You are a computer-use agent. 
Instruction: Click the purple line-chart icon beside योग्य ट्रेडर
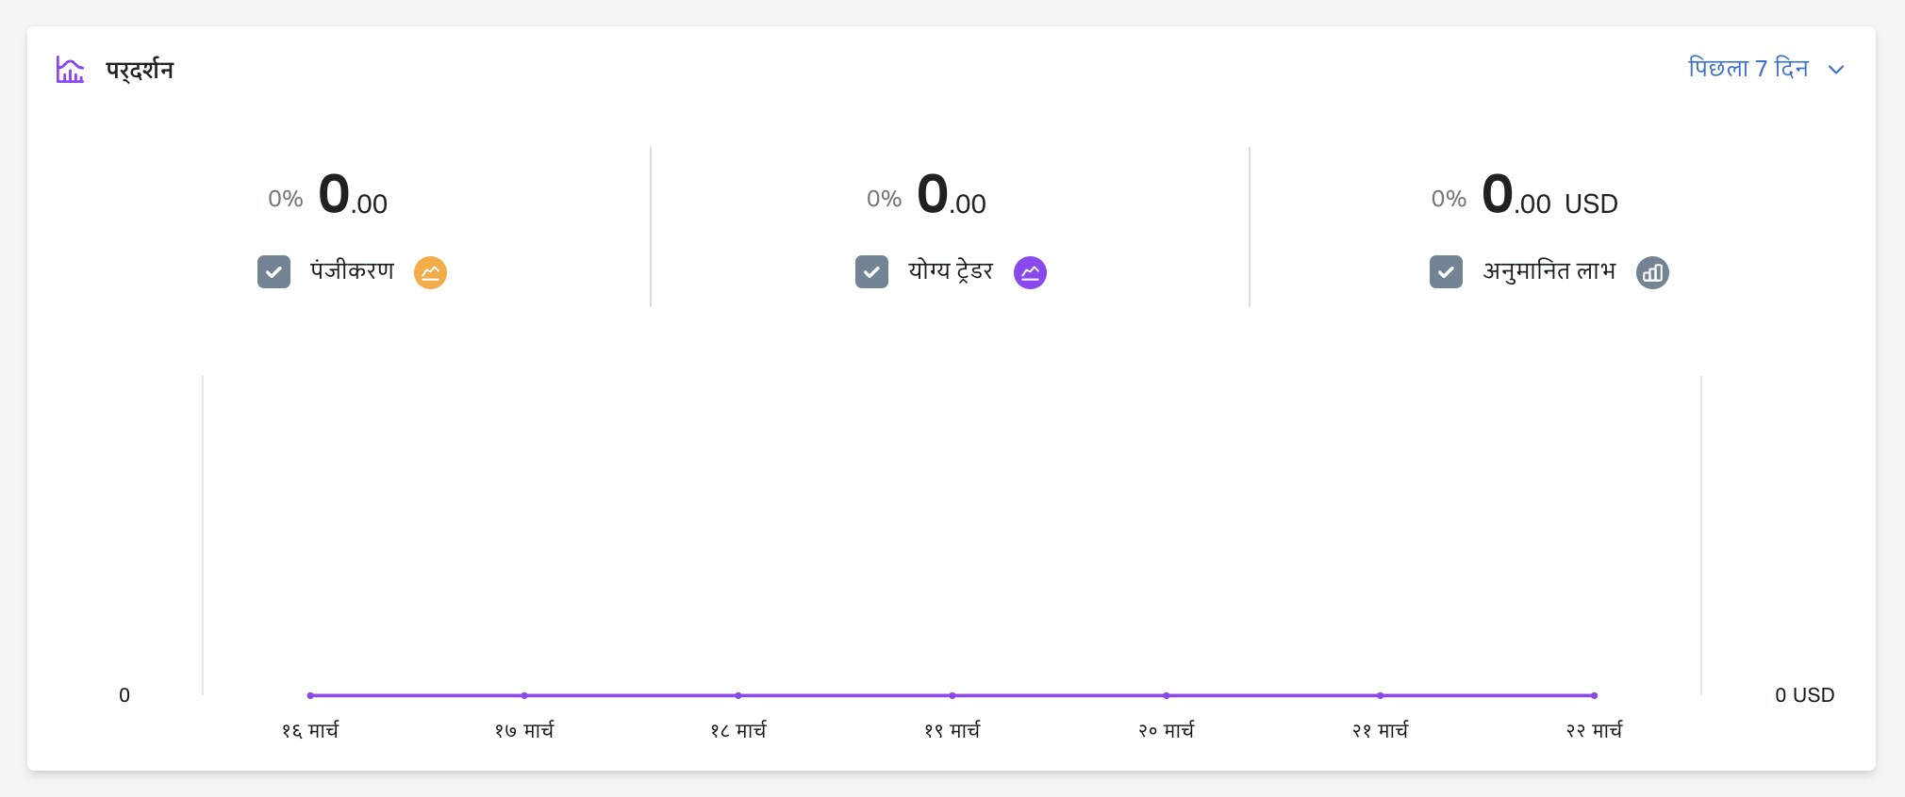1030,272
